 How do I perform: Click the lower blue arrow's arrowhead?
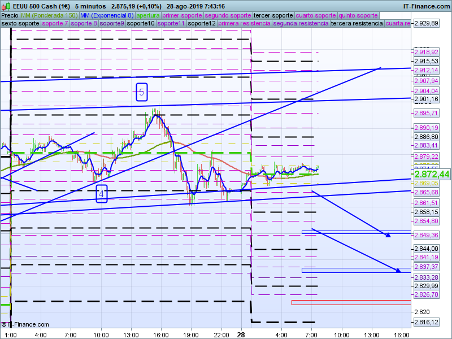click(x=398, y=271)
